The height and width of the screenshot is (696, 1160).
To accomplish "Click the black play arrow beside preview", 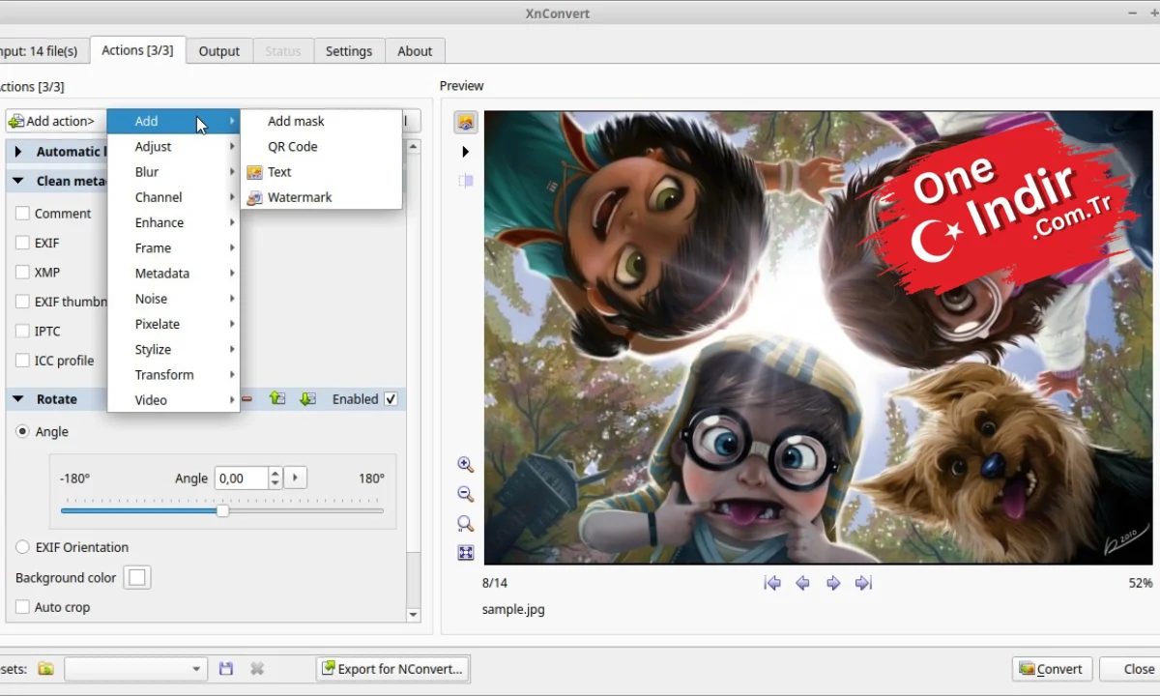I will point(466,152).
